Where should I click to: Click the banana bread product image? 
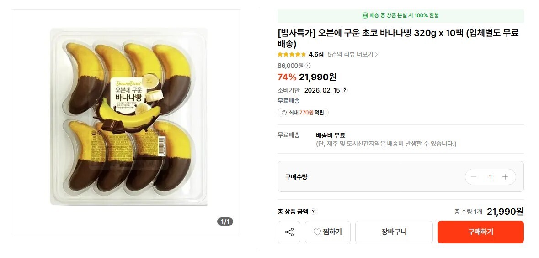point(128,117)
